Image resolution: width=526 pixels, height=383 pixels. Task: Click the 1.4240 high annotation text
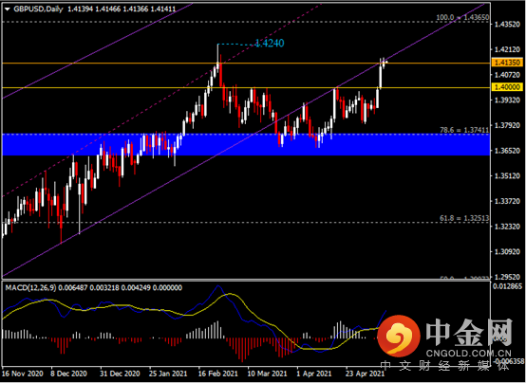(270, 44)
